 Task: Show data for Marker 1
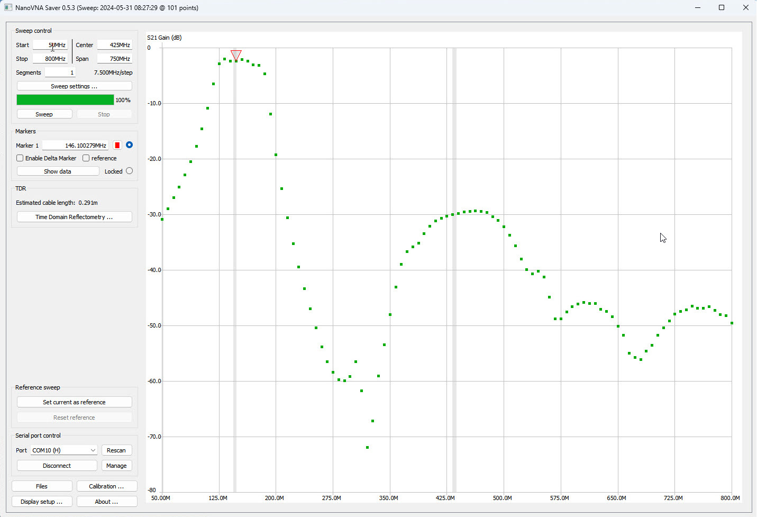tap(58, 171)
